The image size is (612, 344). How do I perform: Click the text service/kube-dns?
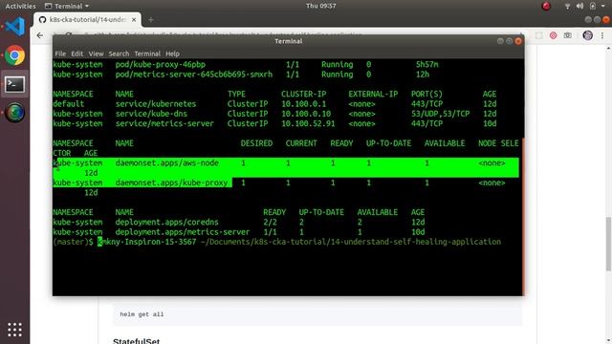pyautogui.click(x=151, y=114)
